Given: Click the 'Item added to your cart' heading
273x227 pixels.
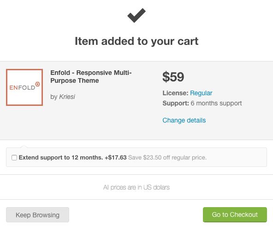Looking at the screenshot, I should (x=136, y=41).
